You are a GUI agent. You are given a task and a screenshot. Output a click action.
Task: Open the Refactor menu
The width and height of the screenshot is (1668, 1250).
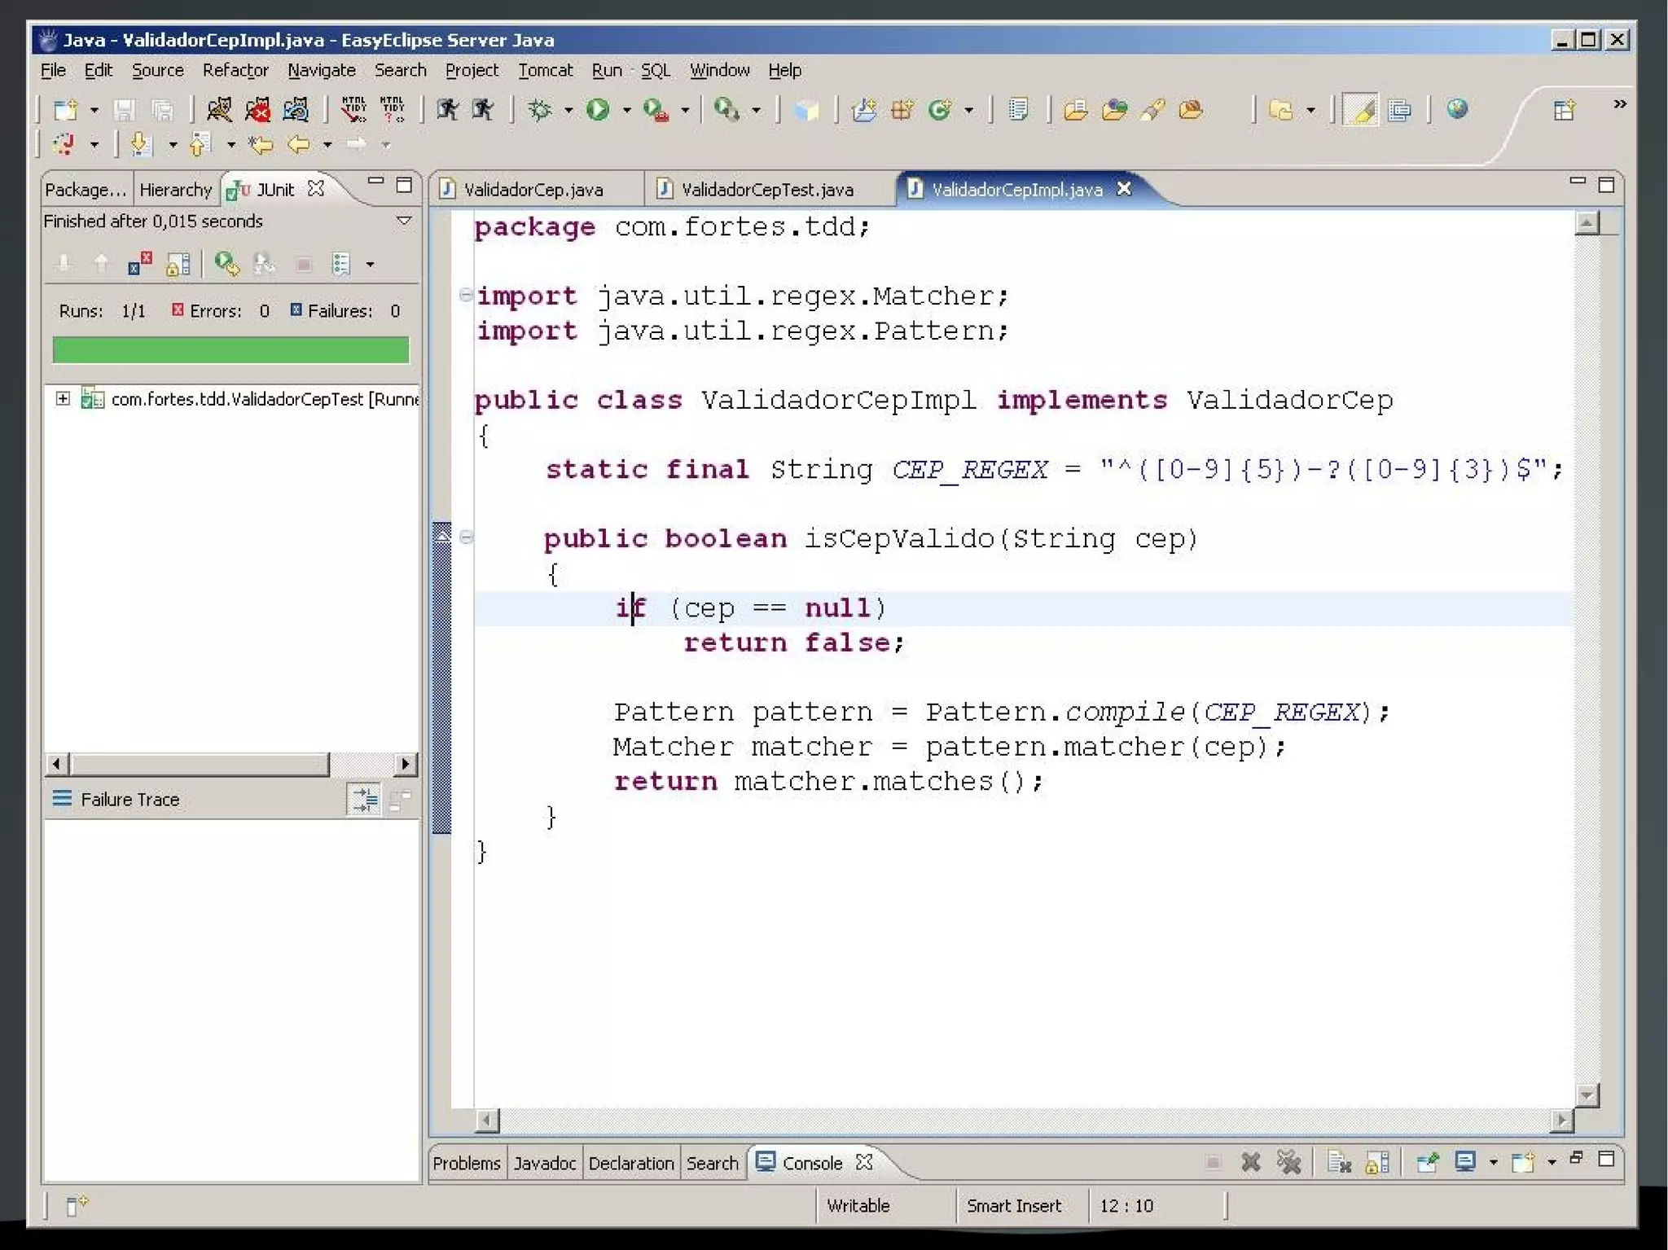point(235,70)
